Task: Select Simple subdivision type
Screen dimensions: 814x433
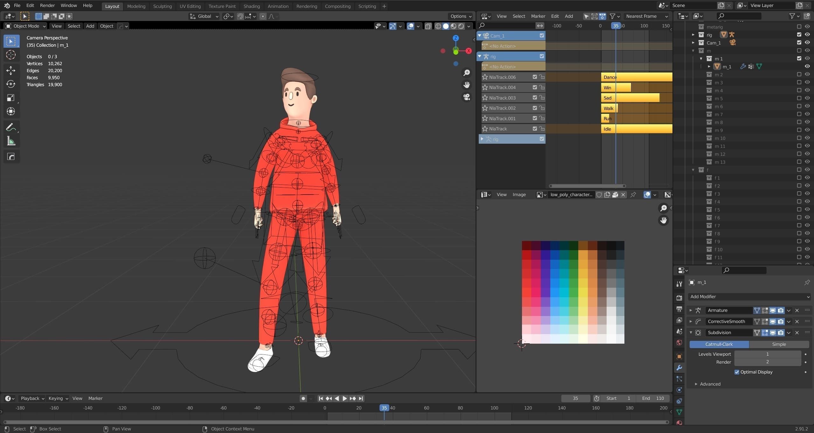Action: pos(779,344)
